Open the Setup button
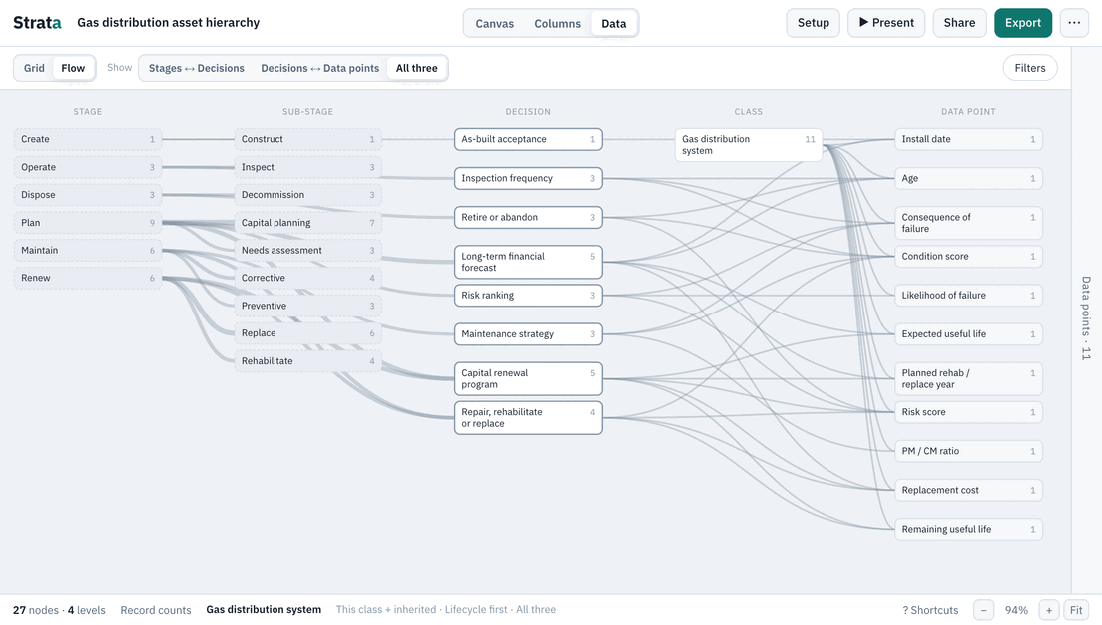1102x625 pixels. 814,23
